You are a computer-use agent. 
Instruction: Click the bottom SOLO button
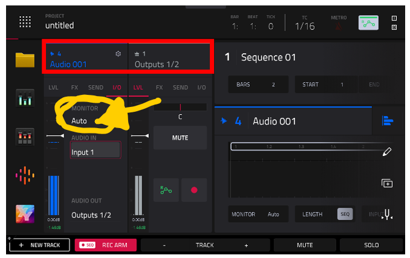point(371,245)
